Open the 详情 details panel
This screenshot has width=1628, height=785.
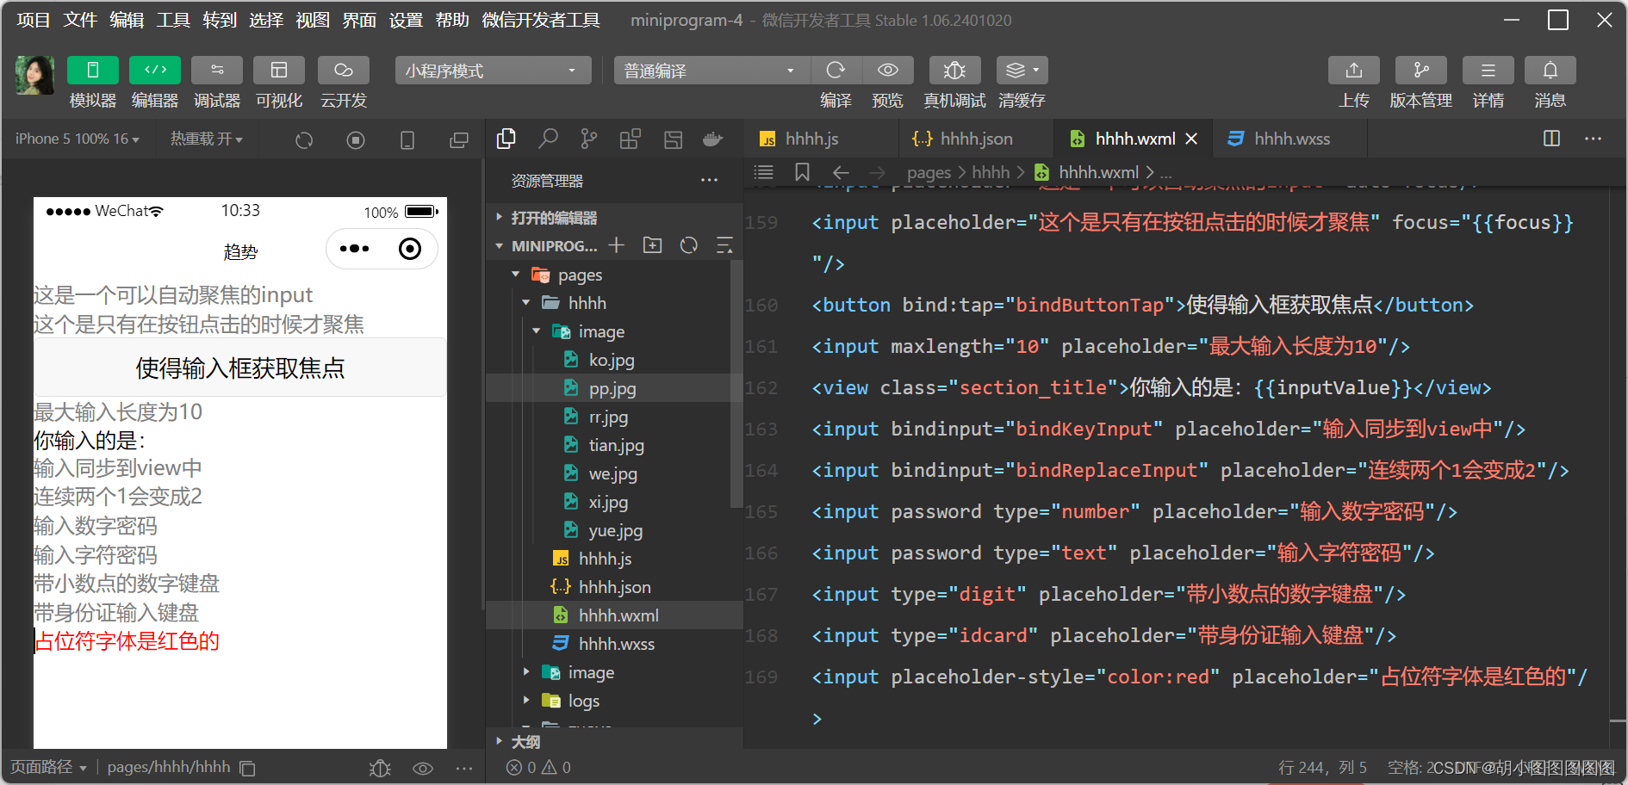[x=1488, y=70]
